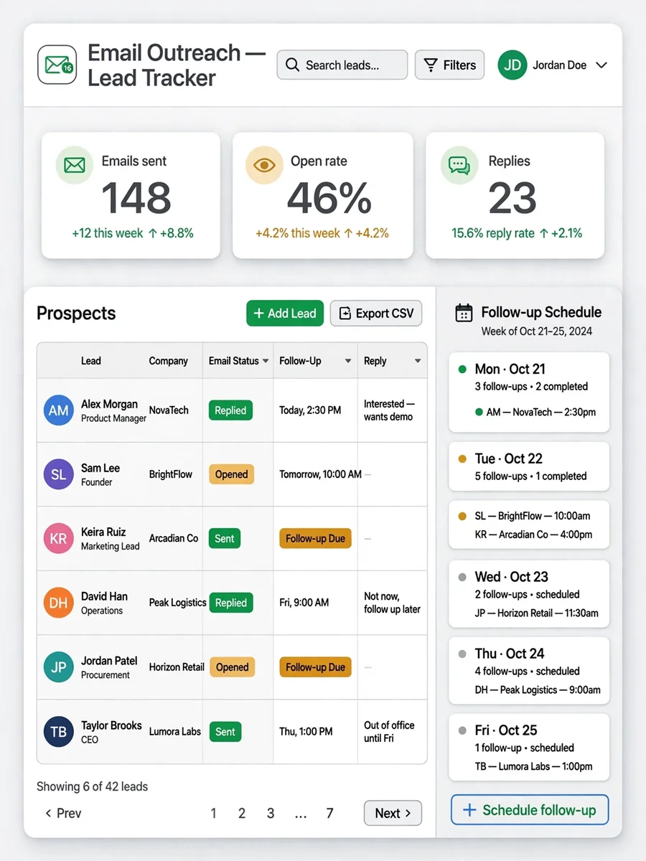The width and height of the screenshot is (646, 861).
Task: Click the Lumora Labs company cell
Action: [174, 732]
